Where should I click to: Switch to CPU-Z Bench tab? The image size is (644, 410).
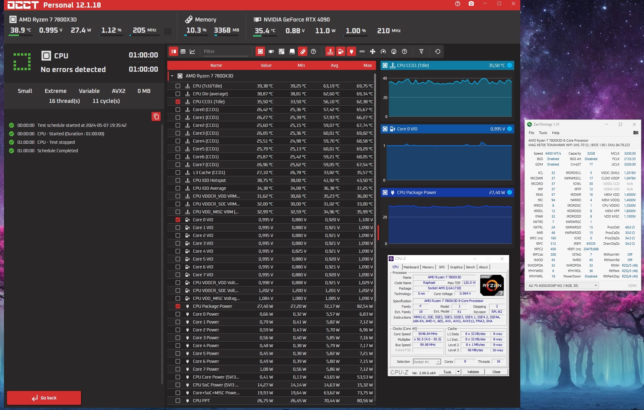(x=470, y=267)
